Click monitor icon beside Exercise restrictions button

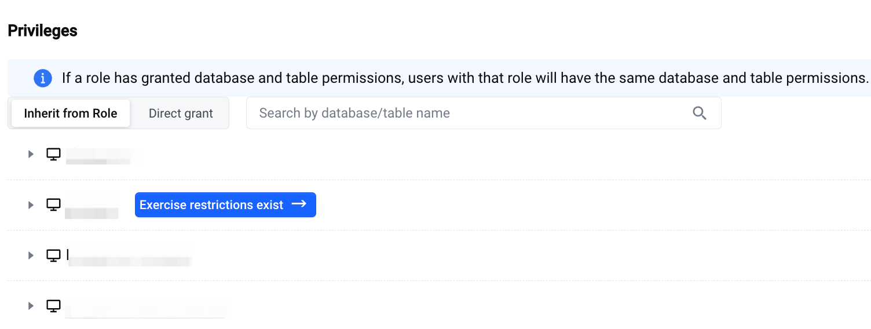53,204
